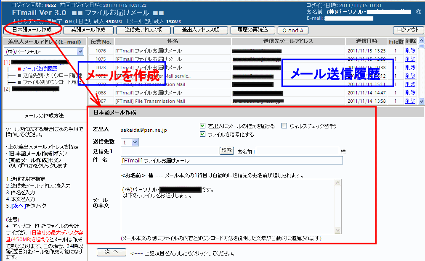Screen dimensions: 425x261
Task: Click the 日本語メール作成 button
Action: pyautogui.click(x=32, y=30)
